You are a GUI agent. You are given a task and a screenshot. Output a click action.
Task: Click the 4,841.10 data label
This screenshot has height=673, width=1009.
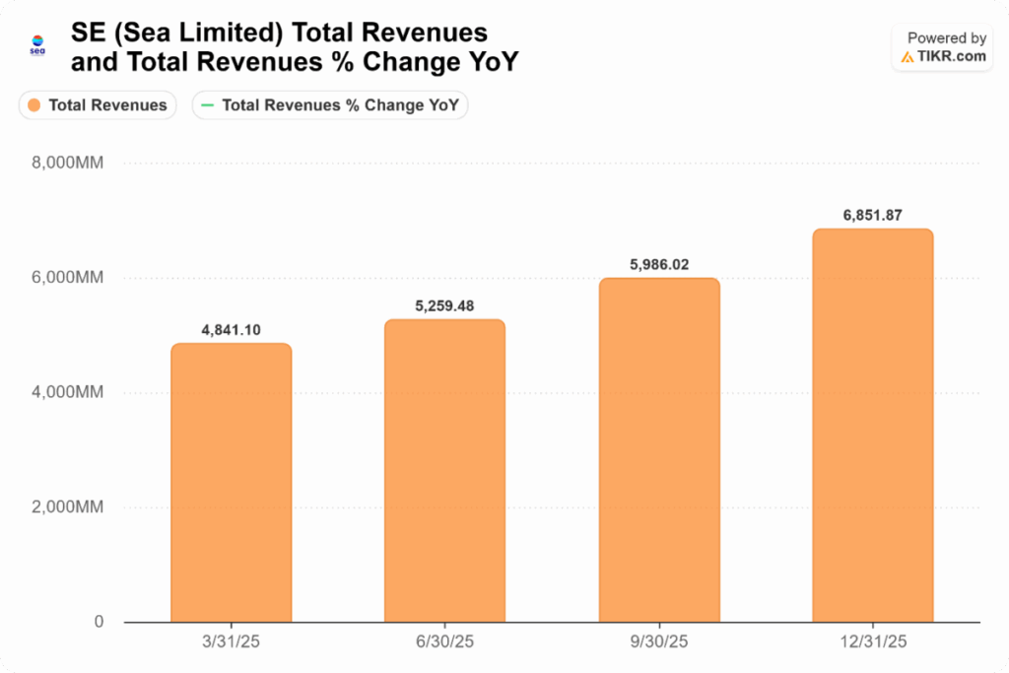(232, 330)
